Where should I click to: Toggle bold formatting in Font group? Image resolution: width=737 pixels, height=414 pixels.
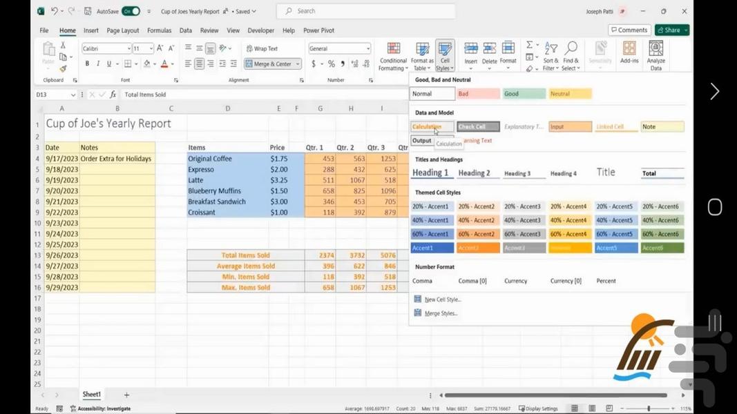(x=87, y=63)
